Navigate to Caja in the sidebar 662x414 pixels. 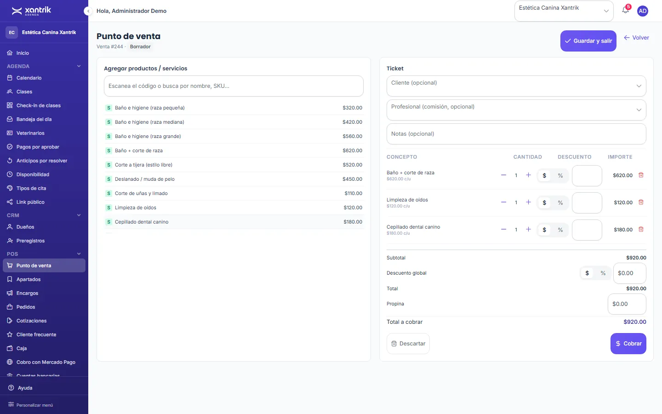(44, 348)
